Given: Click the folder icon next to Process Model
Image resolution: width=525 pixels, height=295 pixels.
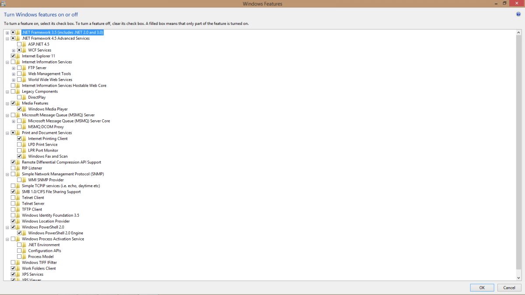Looking at the screenshot, I should pos(24,257).
